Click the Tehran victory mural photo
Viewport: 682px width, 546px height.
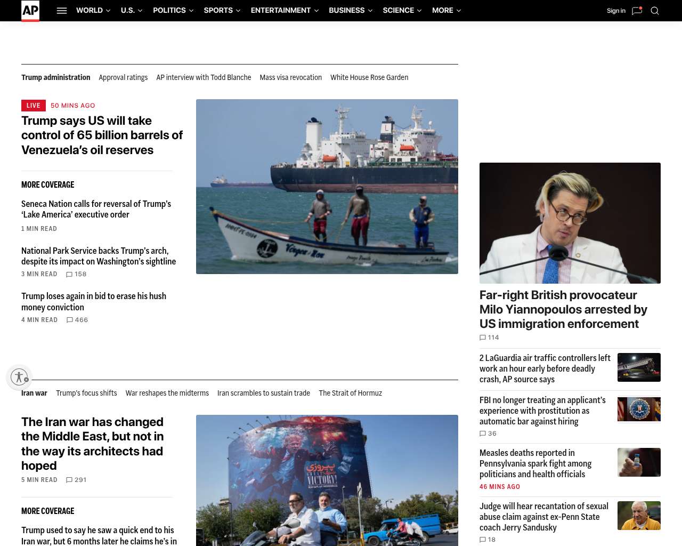point(327,480)
